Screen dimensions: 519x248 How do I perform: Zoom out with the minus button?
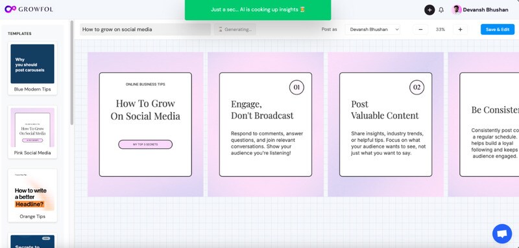click(420, 29)
